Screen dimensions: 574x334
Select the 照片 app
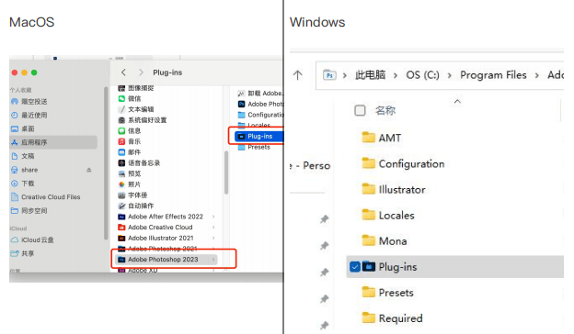tap(130, 184)
